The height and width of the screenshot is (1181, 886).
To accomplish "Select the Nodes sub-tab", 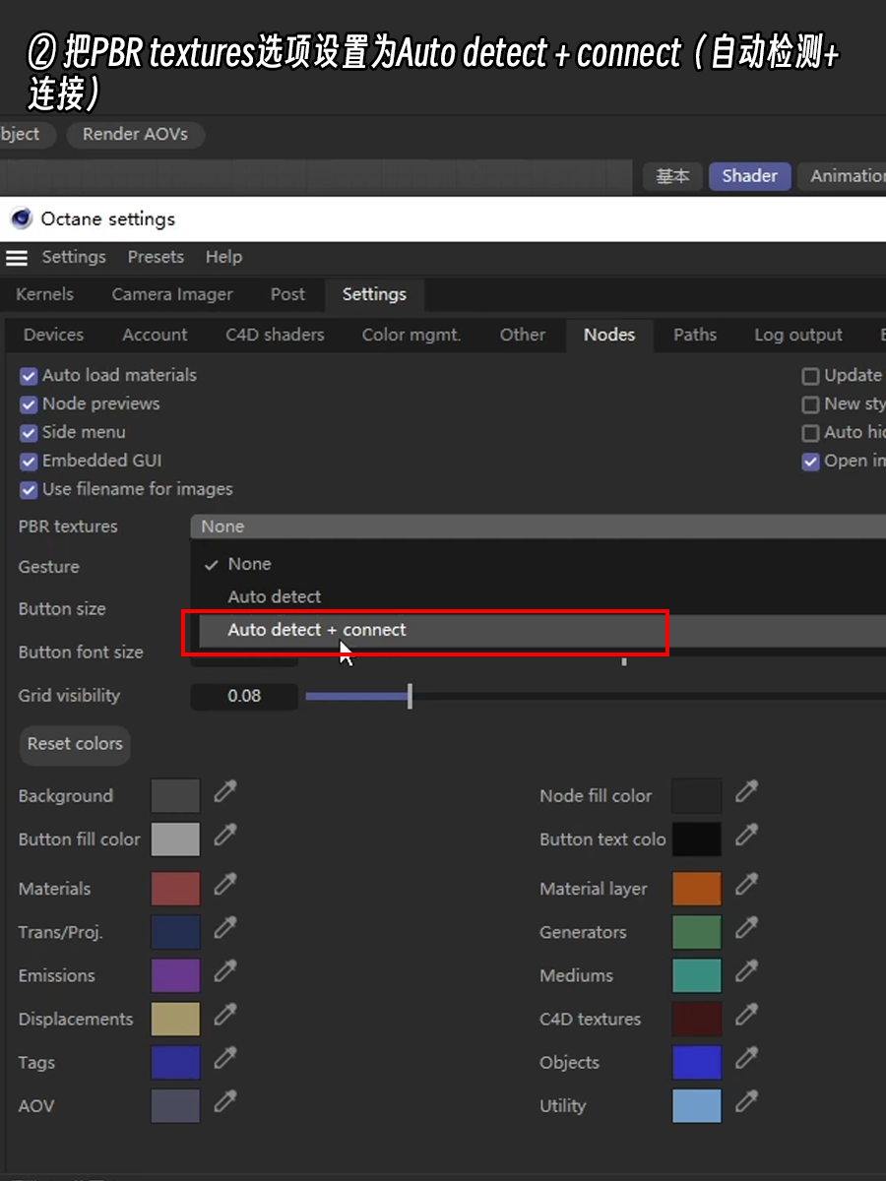I will pyautogui.click(x=609, y=335).
